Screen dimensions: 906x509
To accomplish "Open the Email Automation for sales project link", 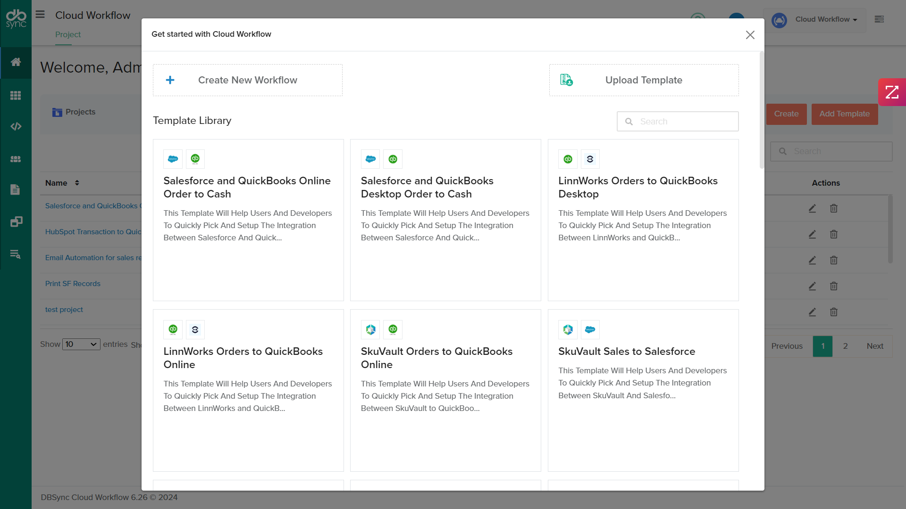I will pos(93,258).
